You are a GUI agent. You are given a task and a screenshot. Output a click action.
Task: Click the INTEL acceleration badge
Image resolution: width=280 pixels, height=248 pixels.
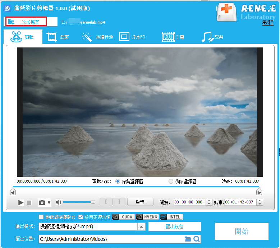(x=171, y=217)
